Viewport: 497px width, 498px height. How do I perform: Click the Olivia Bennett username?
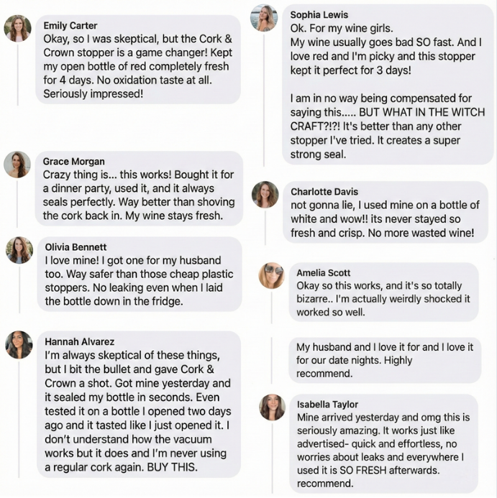point(76,247)
